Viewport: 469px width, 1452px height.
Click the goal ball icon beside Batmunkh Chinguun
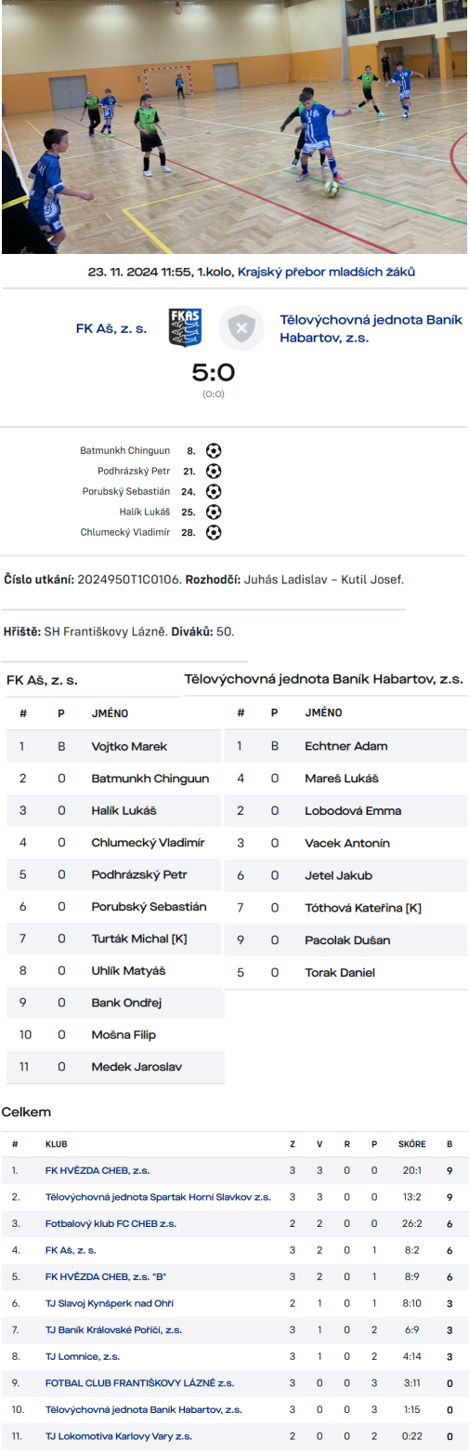point(214,450)
